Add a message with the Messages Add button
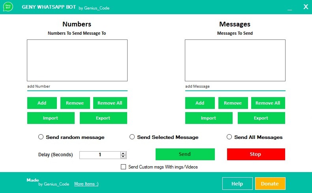This screenshot has width=312, height=193. [x=200, y=103]
